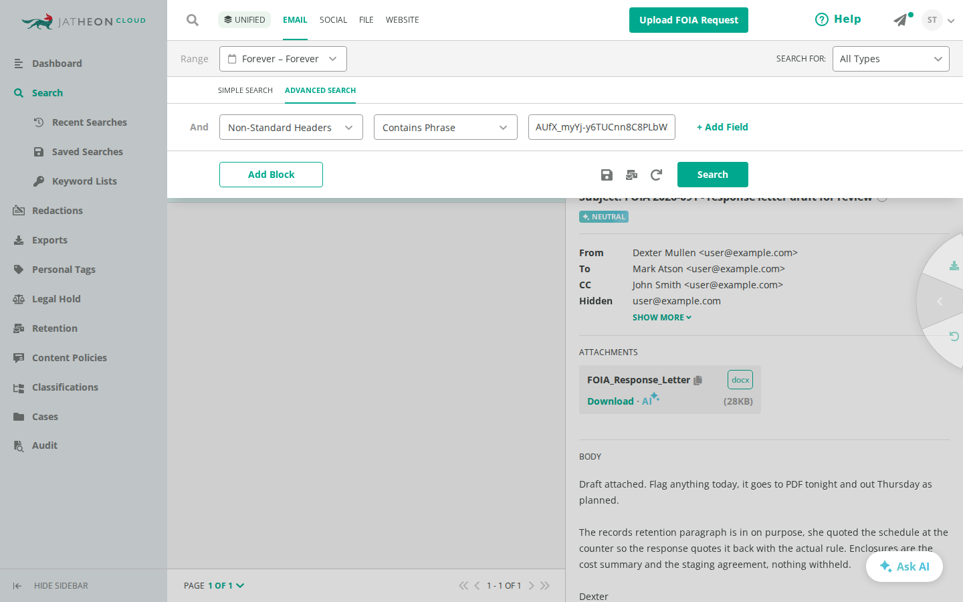Reset the search with the refresh icon
This screenshot has width=963, height=602.
click(x=656, y=175)
